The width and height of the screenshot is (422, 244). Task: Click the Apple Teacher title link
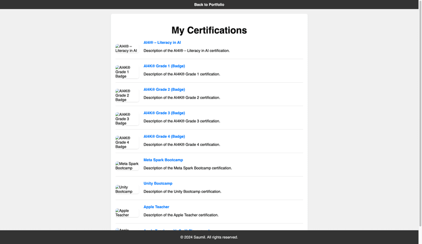tap(156, 207)
